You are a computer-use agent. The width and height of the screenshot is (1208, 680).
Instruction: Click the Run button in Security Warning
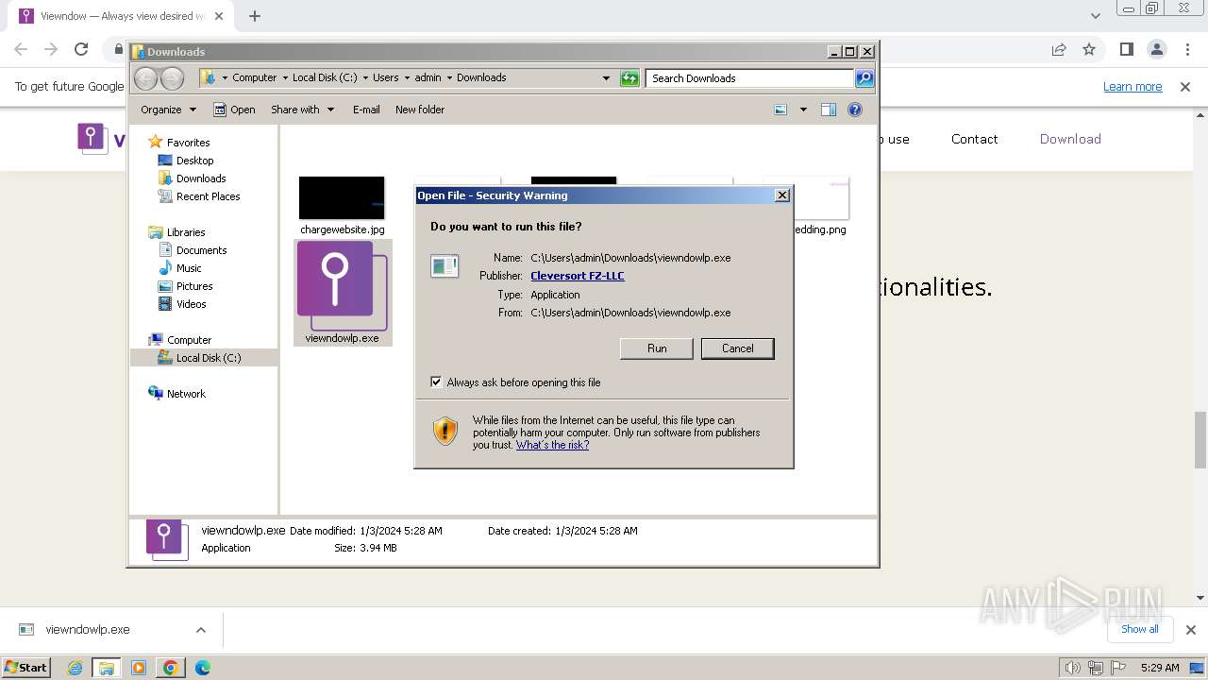[657, 348]
